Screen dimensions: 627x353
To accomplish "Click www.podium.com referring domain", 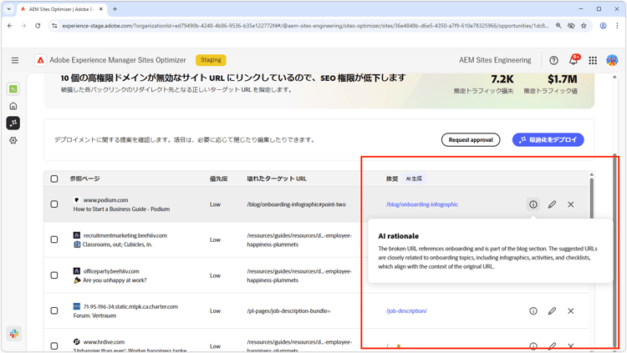I will tap(105, 200).
